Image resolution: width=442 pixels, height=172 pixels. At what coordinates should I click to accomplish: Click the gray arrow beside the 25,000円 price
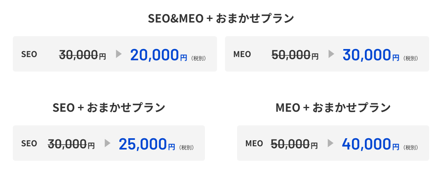pyautogui.click(x=107, y=143)
